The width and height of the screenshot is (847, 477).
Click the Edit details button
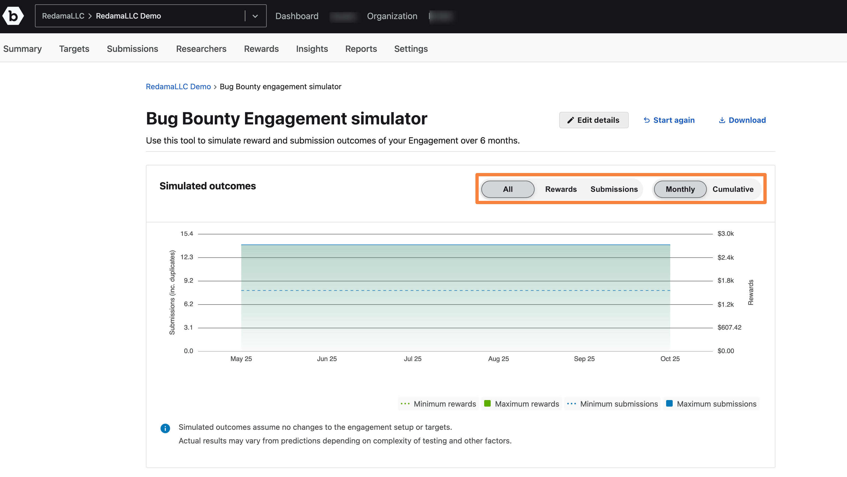click(x=593, y=120)
